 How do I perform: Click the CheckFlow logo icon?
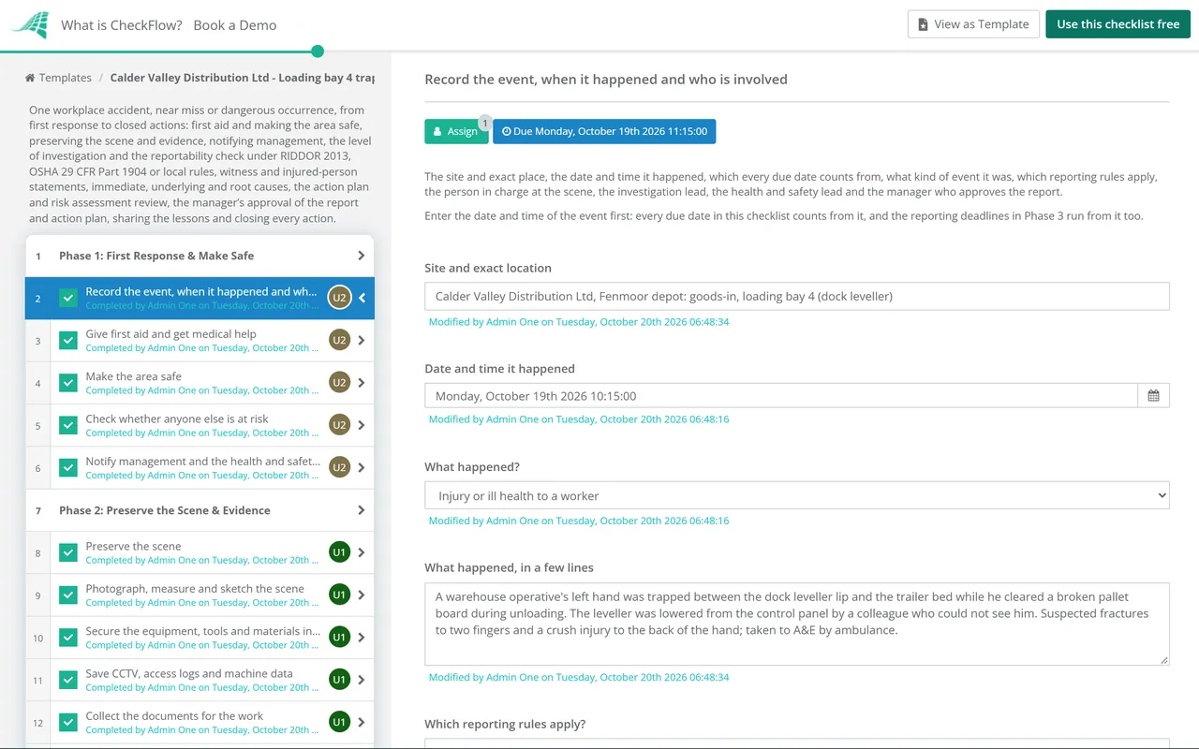[29, 24]
